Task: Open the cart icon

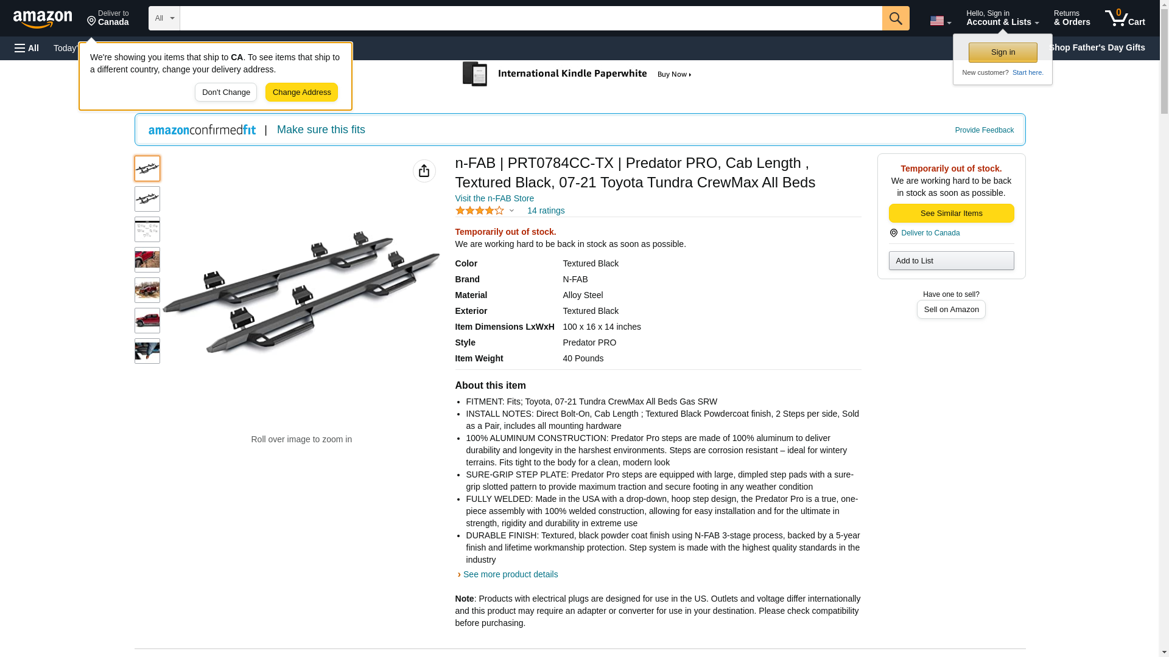Action: click(1125, 18)
